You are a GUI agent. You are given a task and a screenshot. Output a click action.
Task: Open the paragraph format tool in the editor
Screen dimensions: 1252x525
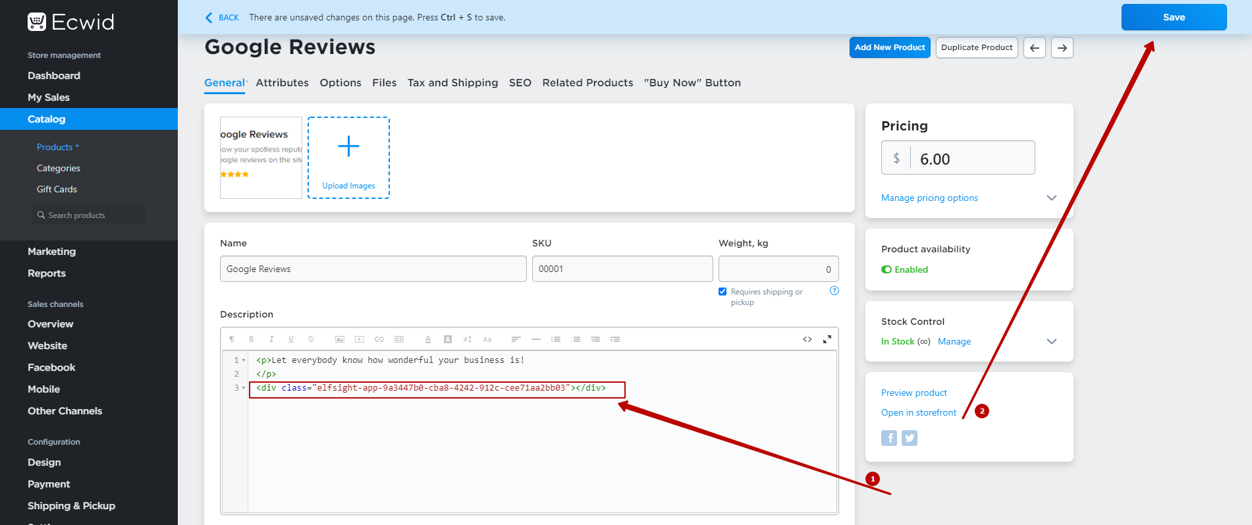[232, 339]
